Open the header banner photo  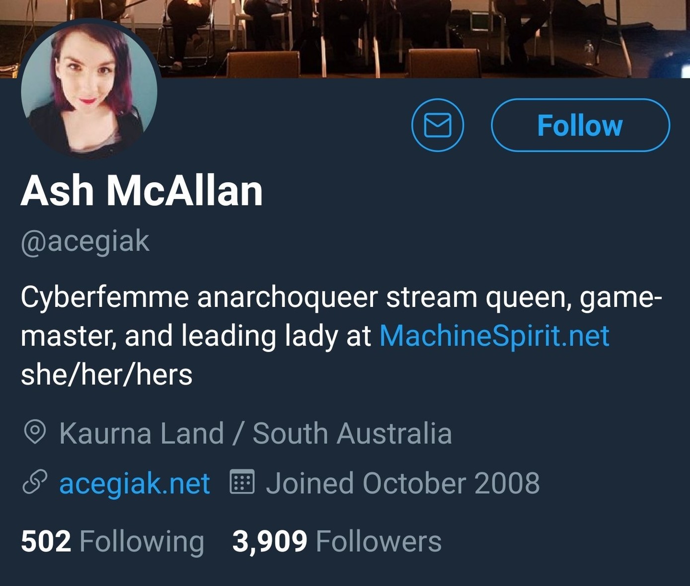[x=345, y=39]
